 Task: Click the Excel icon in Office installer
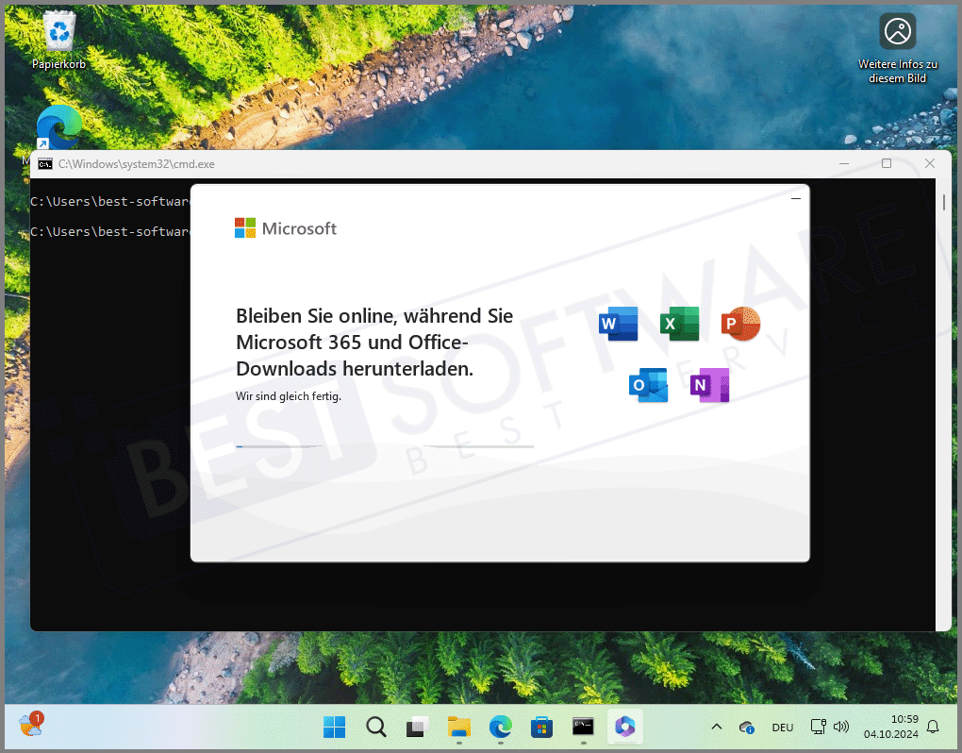680,324
